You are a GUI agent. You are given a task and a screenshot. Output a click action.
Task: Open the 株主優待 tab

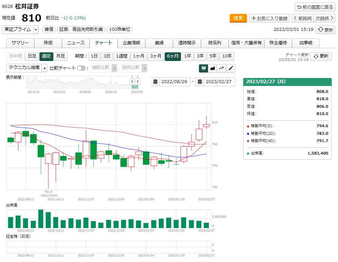[278, 43]
